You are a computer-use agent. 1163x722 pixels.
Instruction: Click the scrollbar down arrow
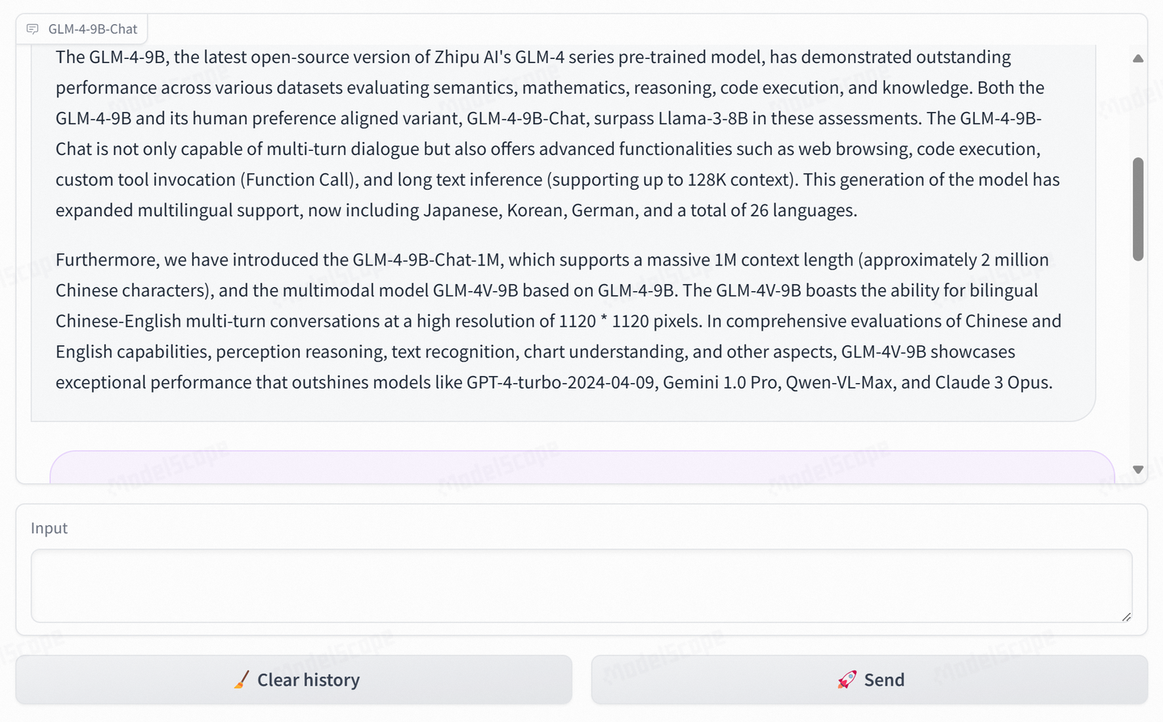tap(1137, 469)
